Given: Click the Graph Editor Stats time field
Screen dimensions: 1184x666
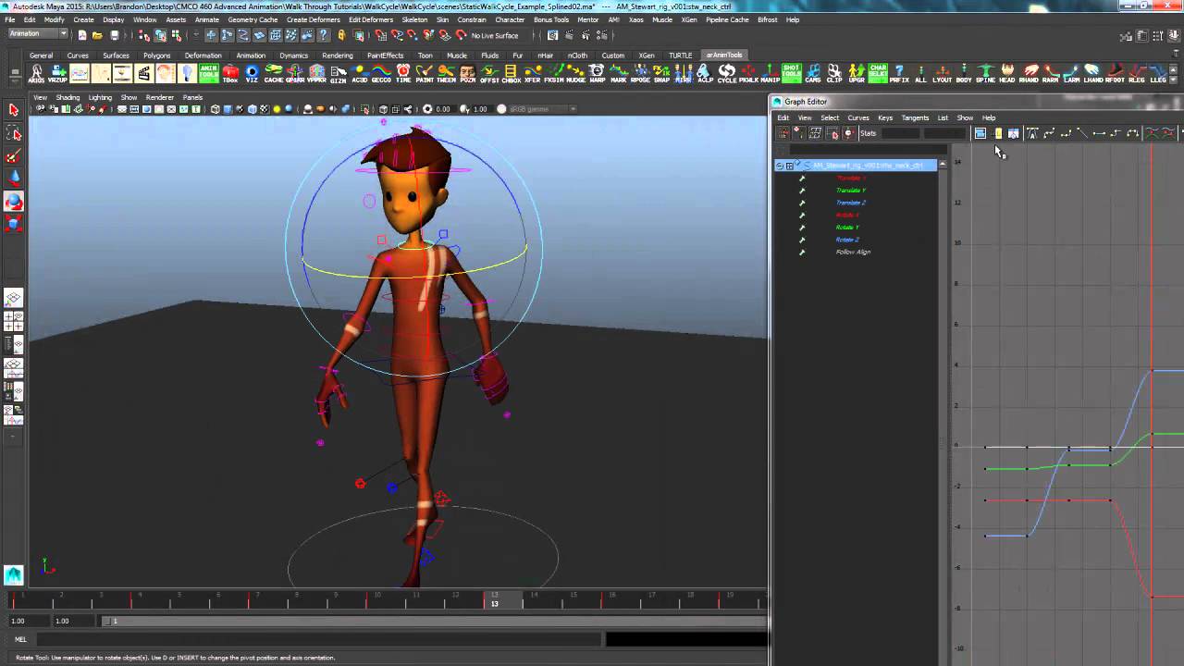Looking at the screenshot, I should (x=900, y=133).
